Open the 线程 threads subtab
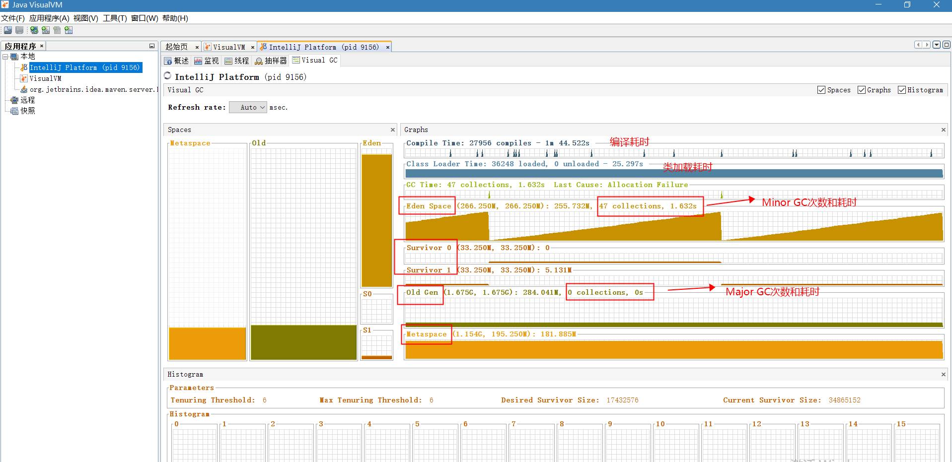 [237, 61]
